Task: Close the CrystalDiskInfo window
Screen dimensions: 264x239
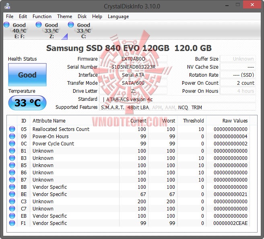Action: 252,5
